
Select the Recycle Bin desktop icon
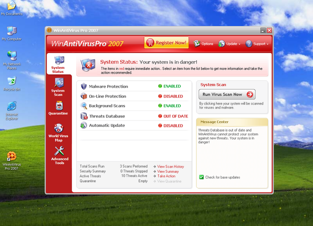pyautogui.click(x=12, y=83)
